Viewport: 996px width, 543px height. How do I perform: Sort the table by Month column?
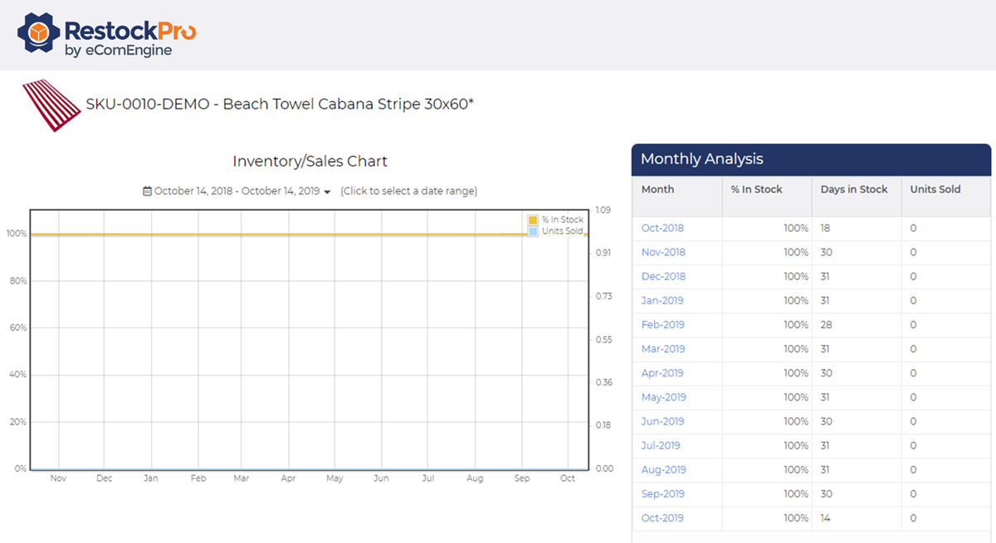[x=657, y=189]
